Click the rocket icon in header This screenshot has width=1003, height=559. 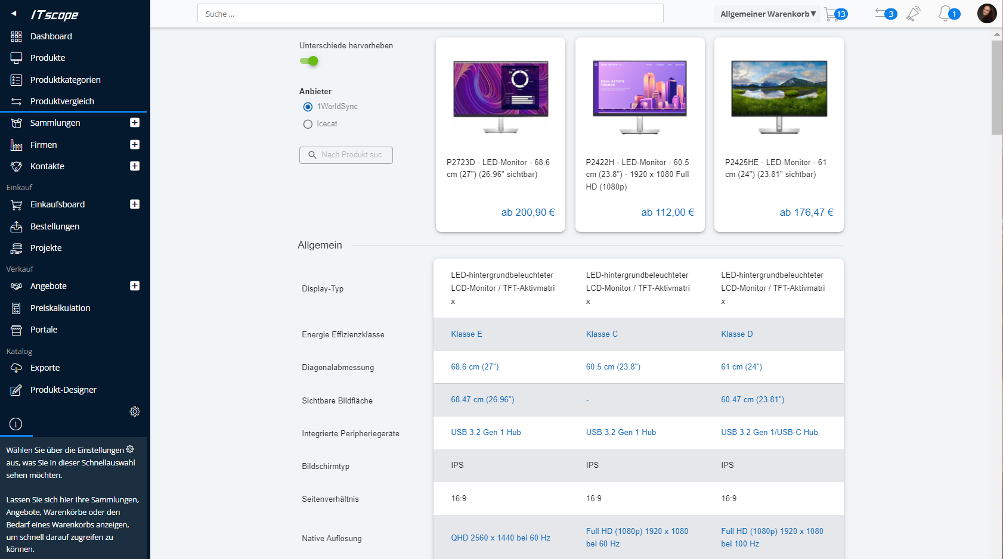[914, 14]
